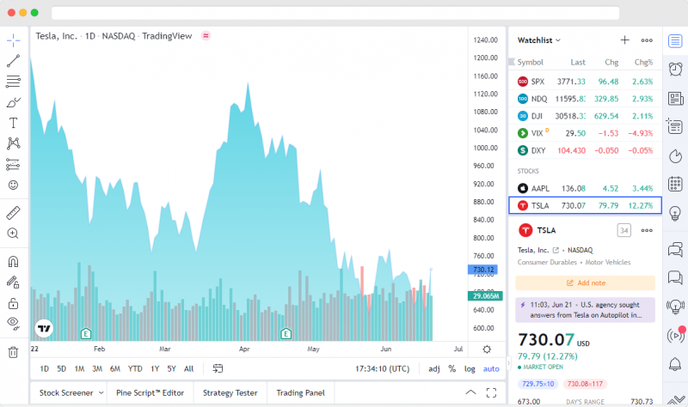Hide all drawings with eye icon
Viewport: 688px width, 407px height.
tap(13, 324)
